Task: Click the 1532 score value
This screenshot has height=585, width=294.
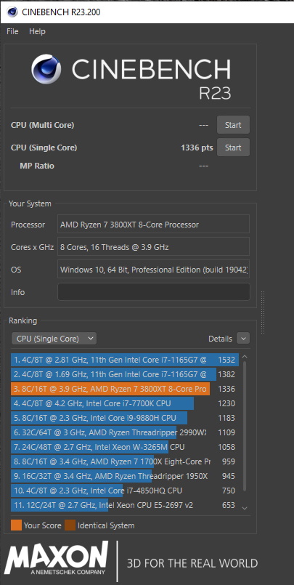Action: 226,360
